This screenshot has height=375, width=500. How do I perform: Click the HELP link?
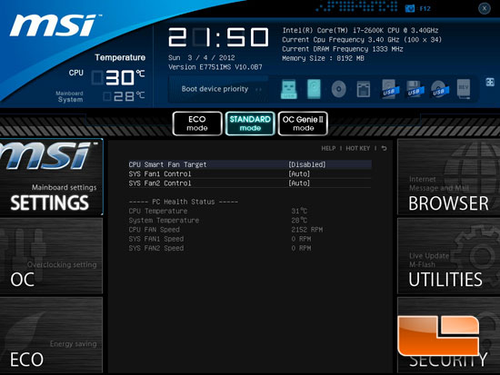(x=328, y=149)
